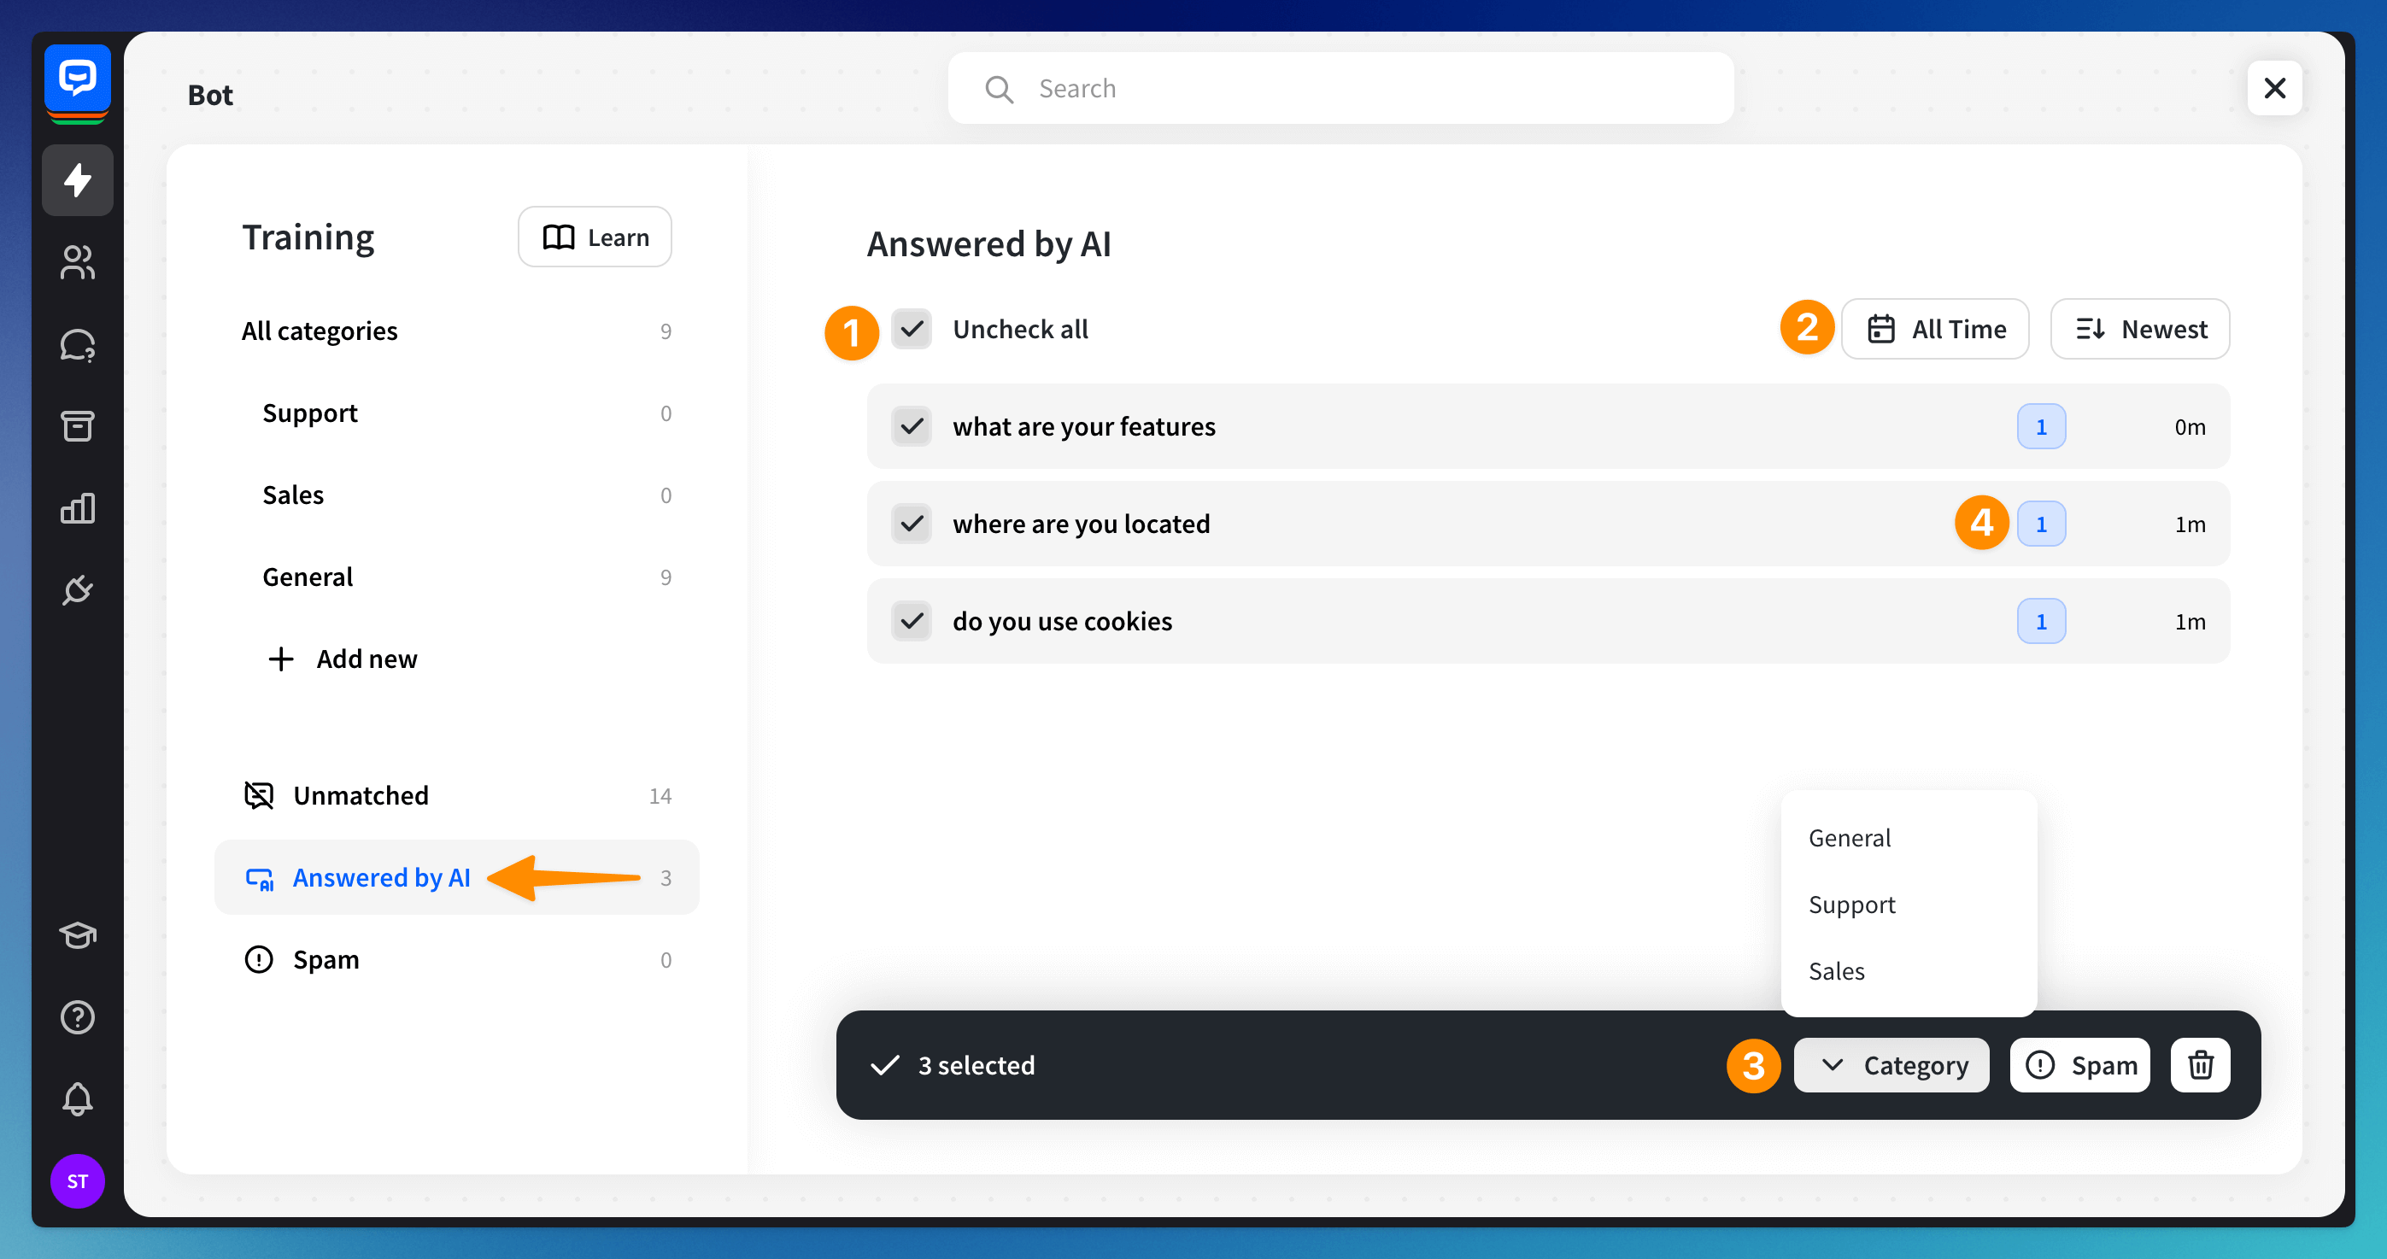Toggle the Uncheck all checkbox
2387x1259 pixels.
(912, 329)
